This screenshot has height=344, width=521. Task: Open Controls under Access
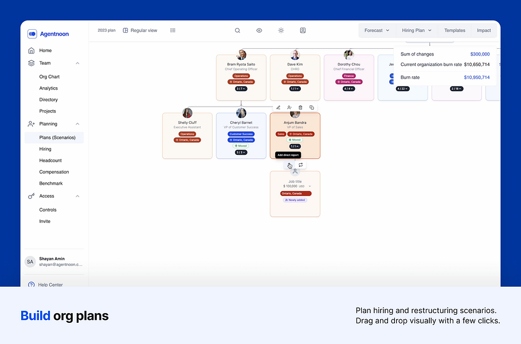tap(48, 210)
